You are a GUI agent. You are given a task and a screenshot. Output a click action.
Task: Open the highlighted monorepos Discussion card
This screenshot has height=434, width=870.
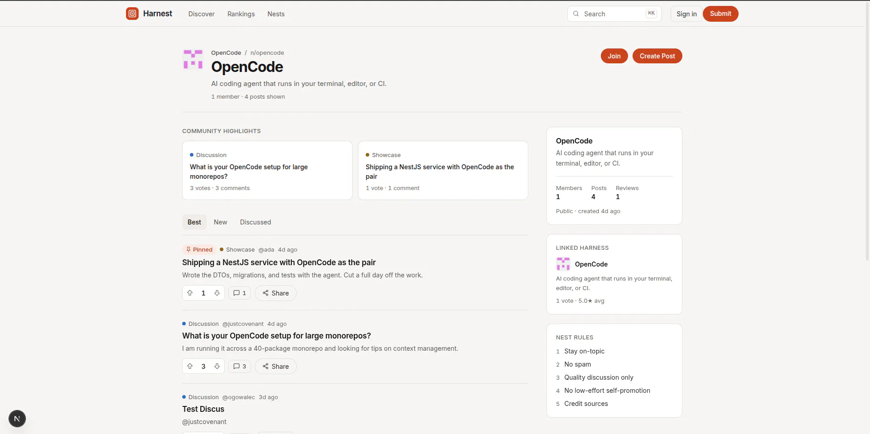click(x=267, y=170)
